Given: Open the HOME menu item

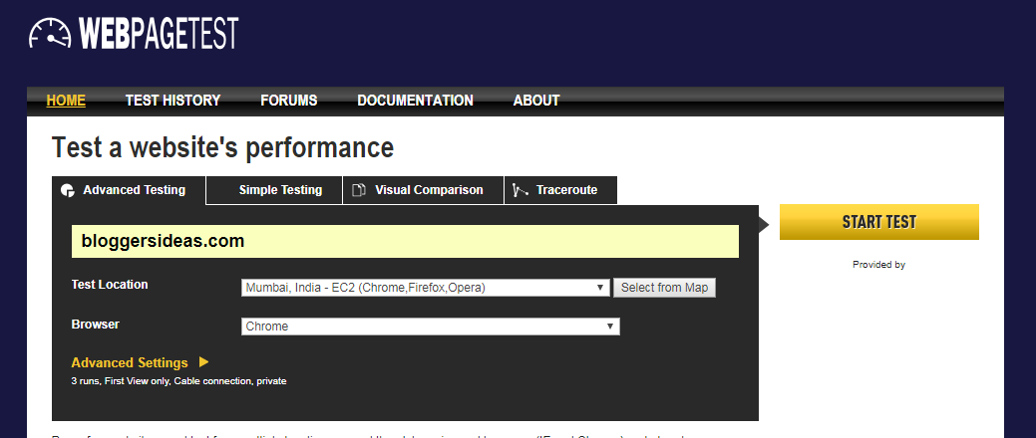Looking at the screenshot, I should pos(66,101).
